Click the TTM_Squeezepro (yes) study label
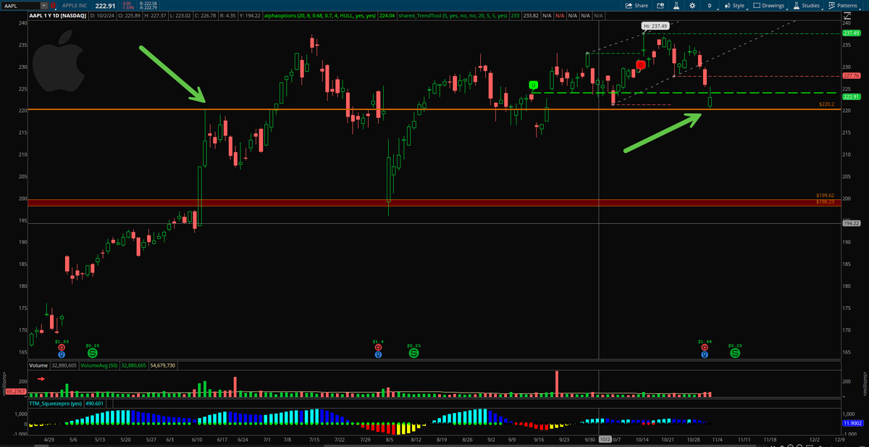The width and height of the screenshot is (869, 447). (56, 404)
